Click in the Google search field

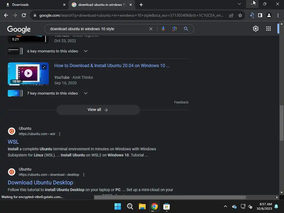coord(98,29)
